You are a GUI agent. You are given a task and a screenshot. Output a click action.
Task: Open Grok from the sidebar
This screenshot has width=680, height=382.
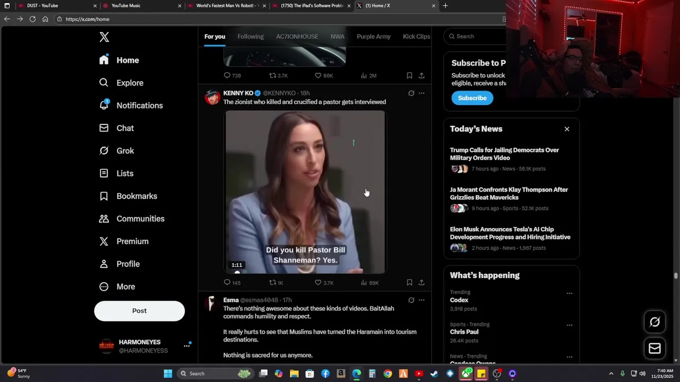coord(116,151)
